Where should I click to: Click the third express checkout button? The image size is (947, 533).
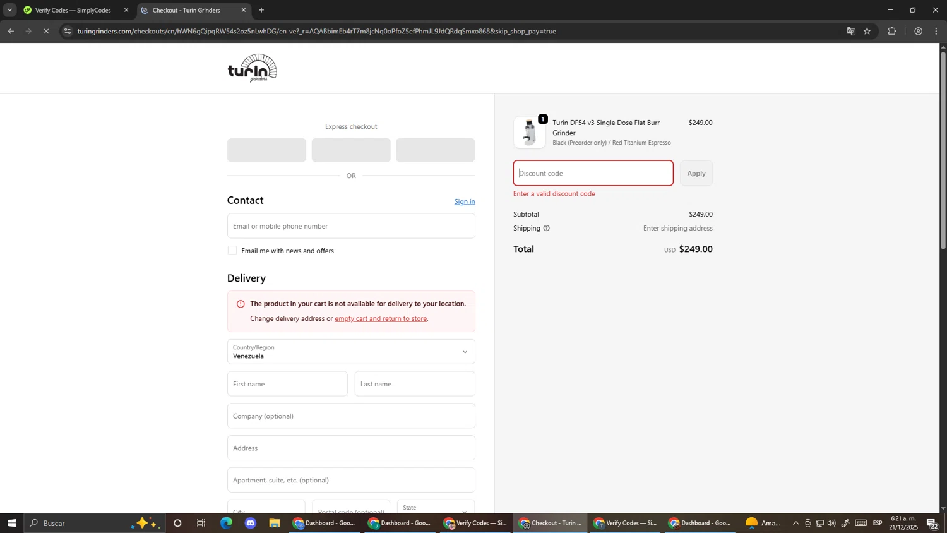coord(436,150)
